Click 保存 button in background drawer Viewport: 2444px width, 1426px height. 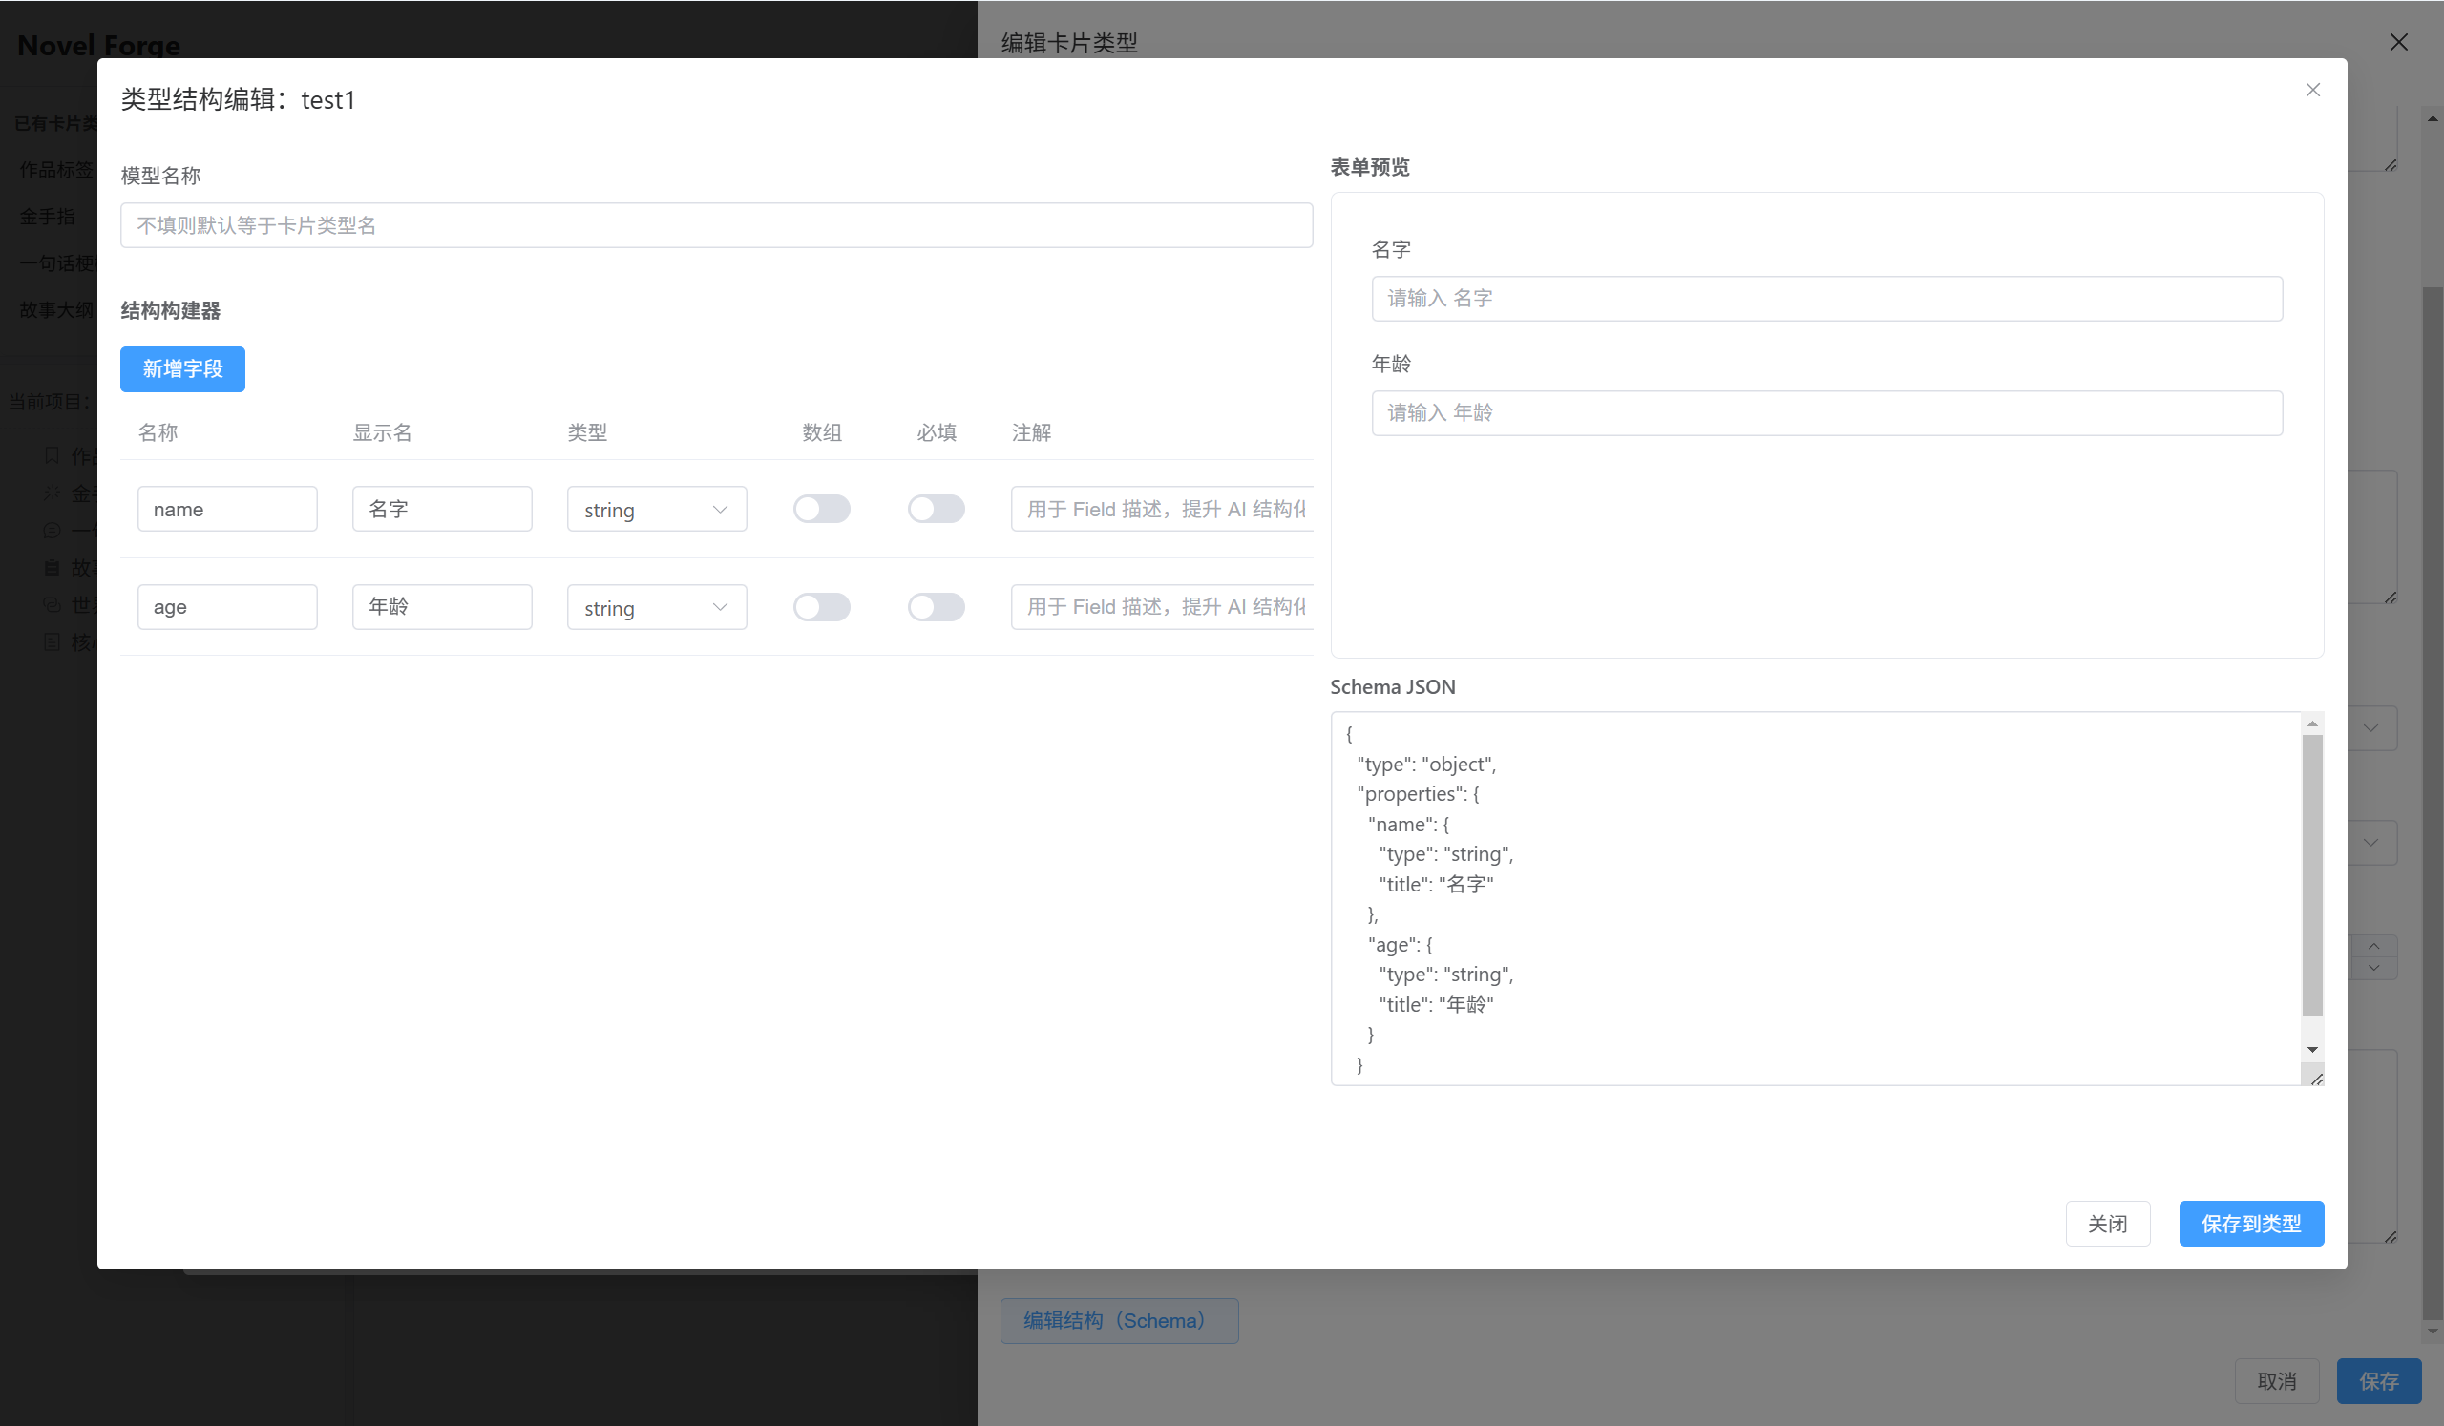click(x=2378, y=1382)
